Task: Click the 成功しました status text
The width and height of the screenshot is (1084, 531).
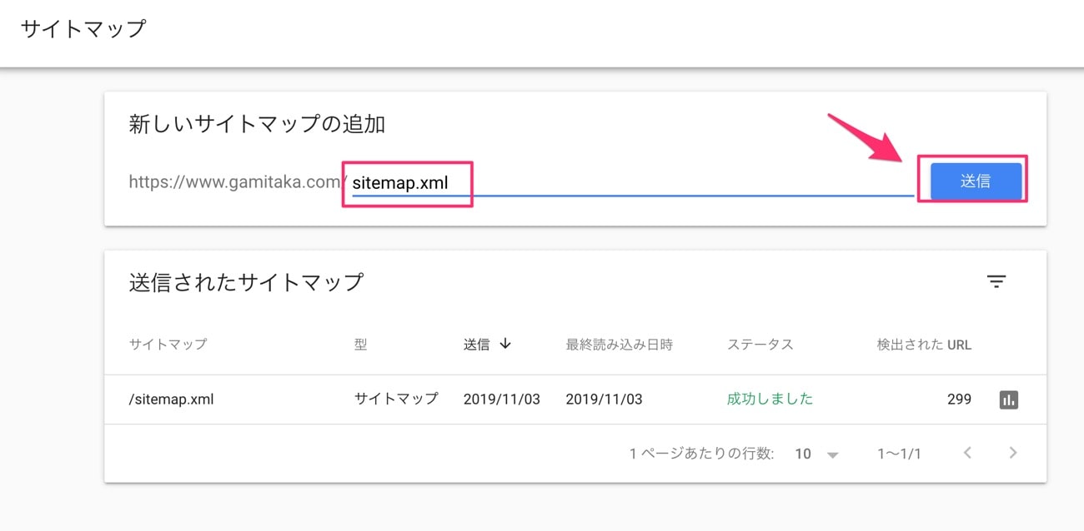Action: 770,399
